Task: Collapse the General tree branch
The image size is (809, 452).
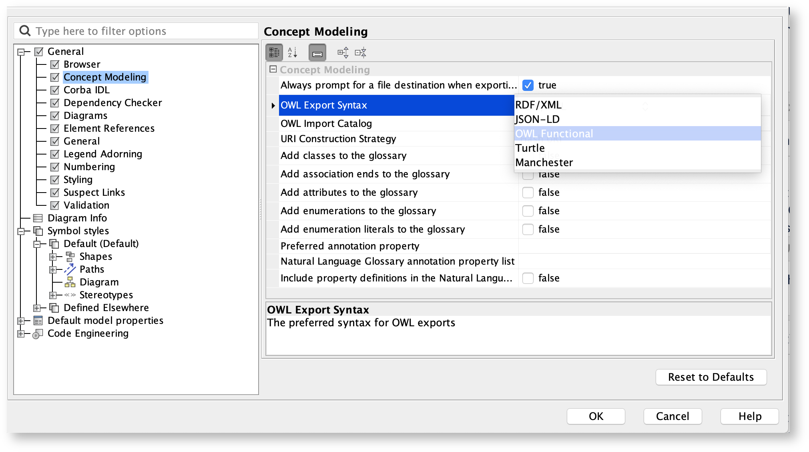Action: click(20, 51)
